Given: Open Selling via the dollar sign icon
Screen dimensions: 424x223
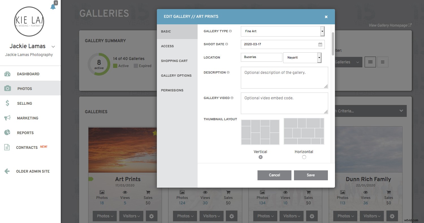Looking at the screenshot, I should point(8,103).
